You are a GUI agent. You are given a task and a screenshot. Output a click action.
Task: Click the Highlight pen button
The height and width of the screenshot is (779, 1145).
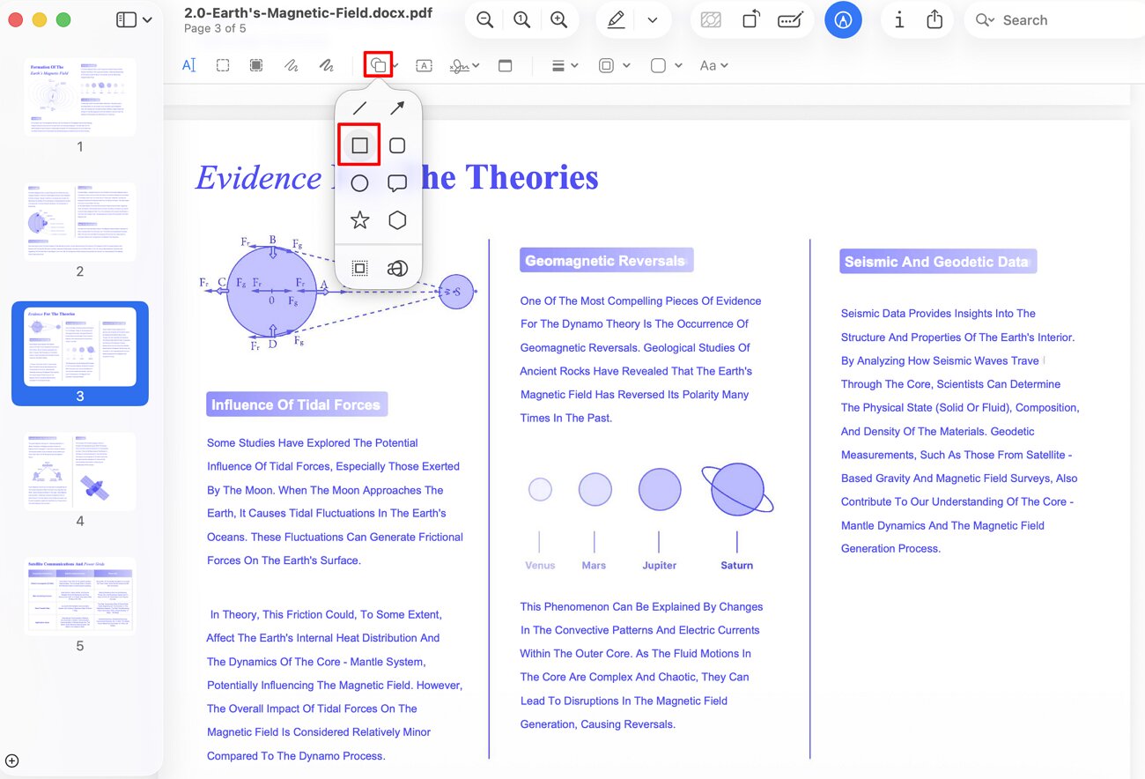click(617, 20)
